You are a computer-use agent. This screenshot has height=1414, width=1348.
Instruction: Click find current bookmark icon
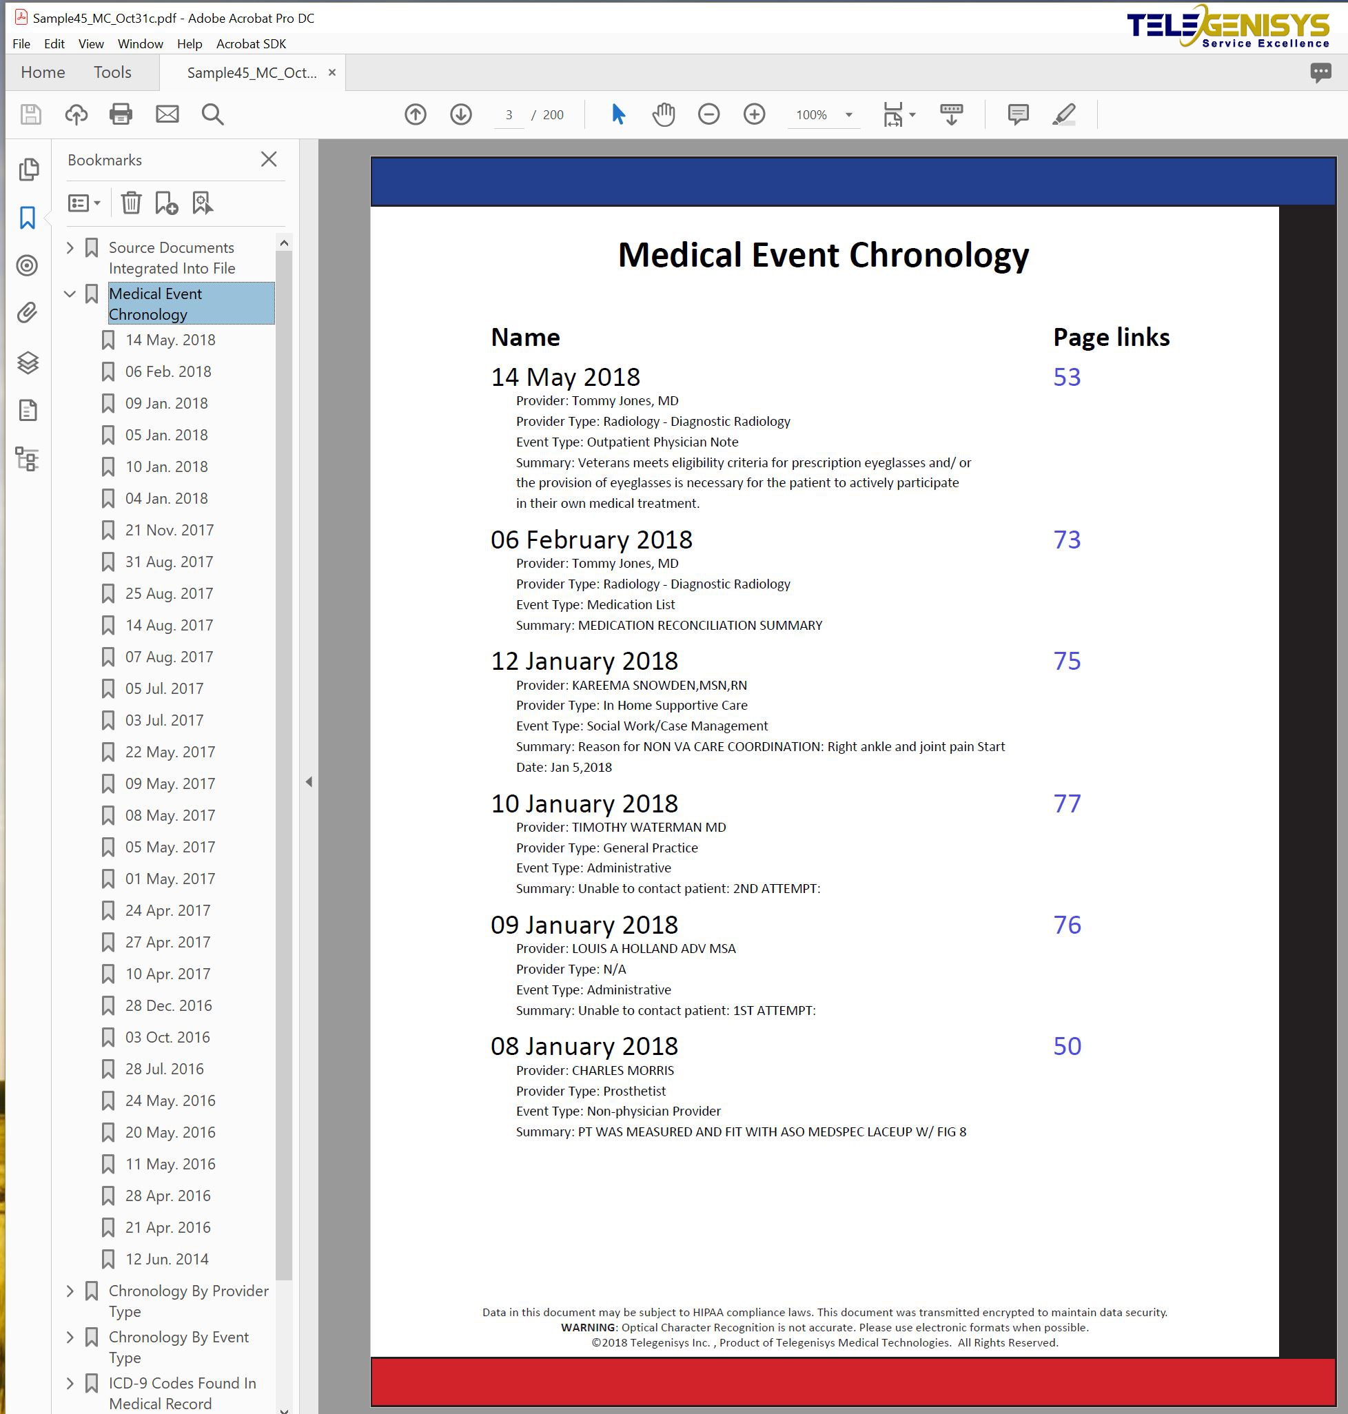coord(203,203)
